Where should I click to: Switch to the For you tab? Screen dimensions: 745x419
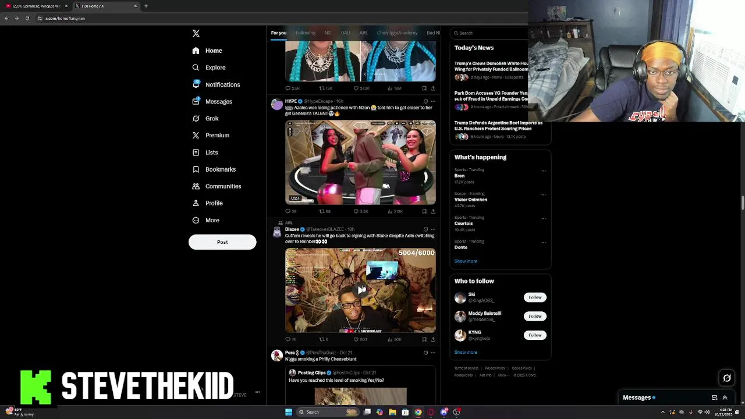(x=279, y=33)
